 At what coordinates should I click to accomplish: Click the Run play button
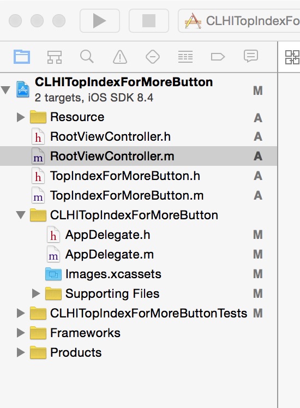[100, 21]
